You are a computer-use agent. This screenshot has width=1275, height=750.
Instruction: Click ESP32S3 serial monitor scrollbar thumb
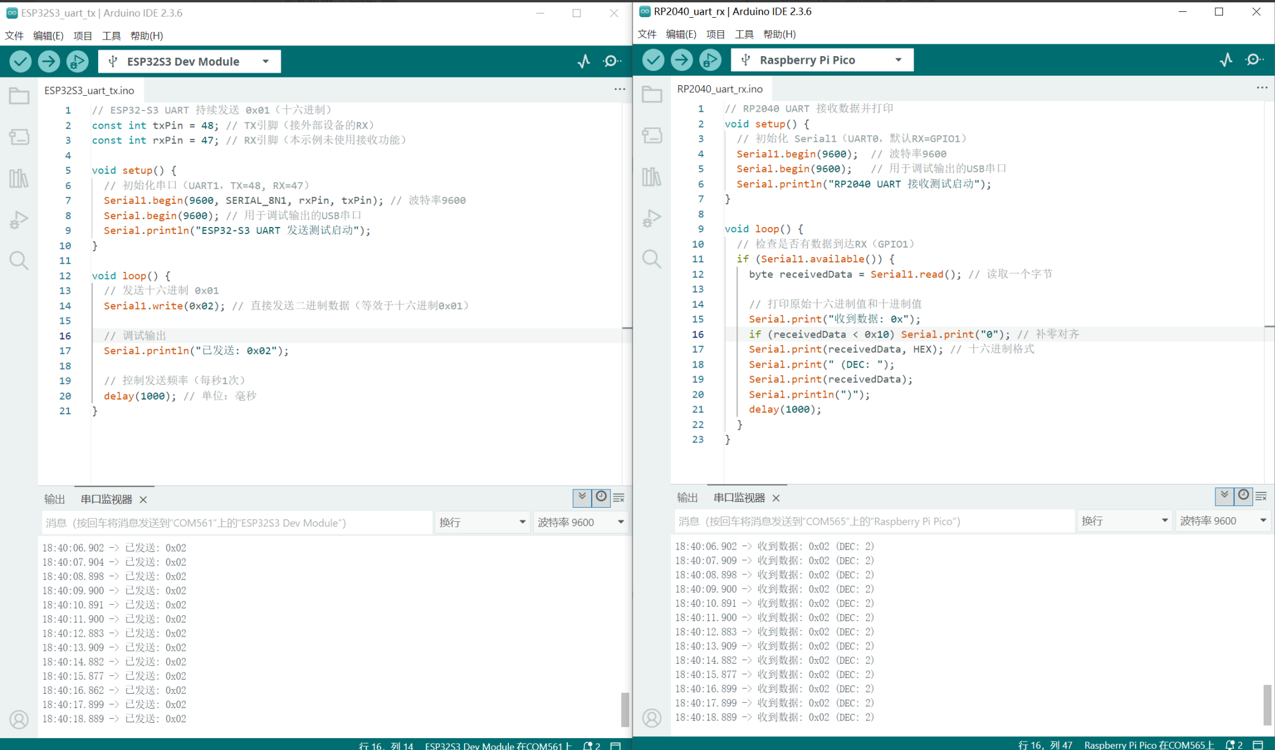(x=625, y=709)
